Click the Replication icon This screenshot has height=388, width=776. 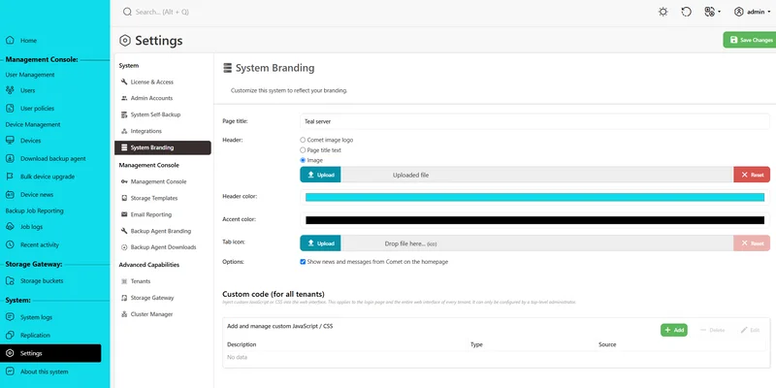[10, 335]
